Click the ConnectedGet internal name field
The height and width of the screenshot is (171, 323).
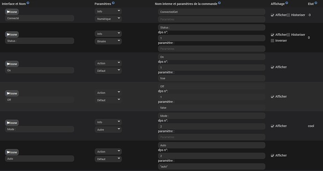click(x=212, y=12)
